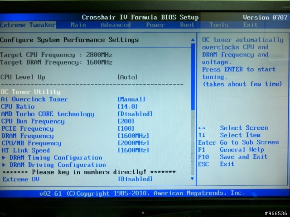Click the OC tuner help description text
The height and width of the screenshot is (217, 290).
242,62
